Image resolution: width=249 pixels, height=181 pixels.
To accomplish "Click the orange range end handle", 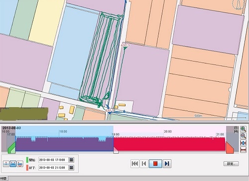I will (x=230, y=148).
